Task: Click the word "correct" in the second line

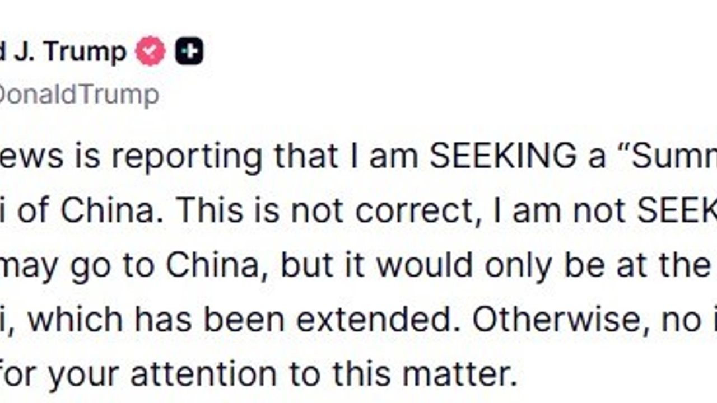Action: [x=418, y=211]
